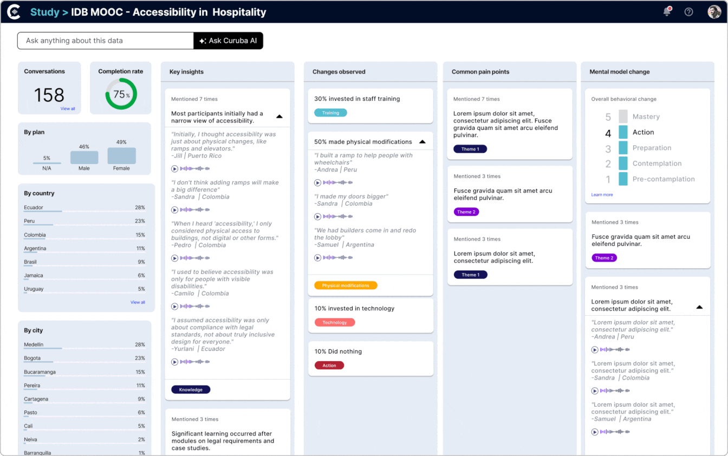Select the Peru row in By country
This screenshot has width=728, height=456.
[x=84, y=222]
